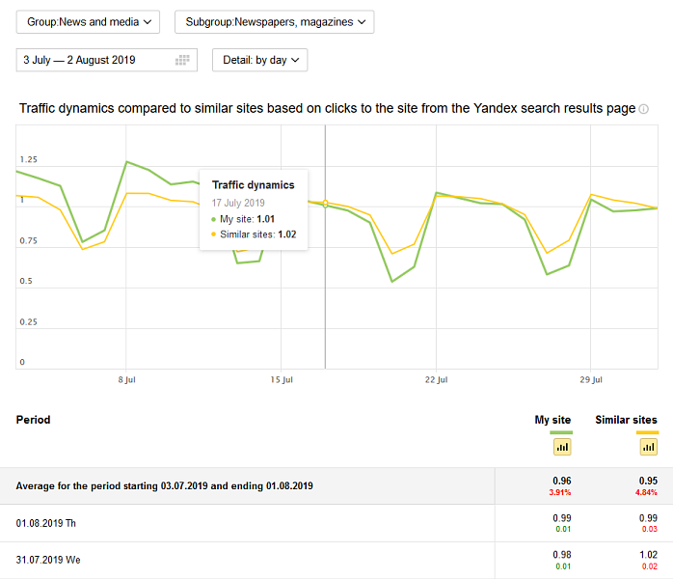The image size is (673, 579).
Task: Click the 15 Jul axis label
Action: tap(282, 379)
